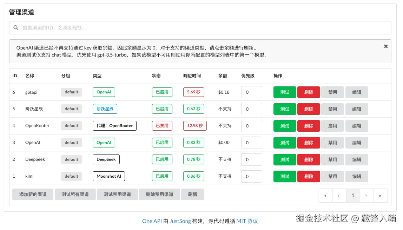The width and height of the screenshot is (403, 230).
Task: Test the 阶跃星辰 channel
Action: point(284,109)
